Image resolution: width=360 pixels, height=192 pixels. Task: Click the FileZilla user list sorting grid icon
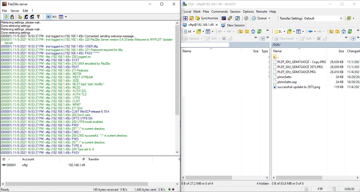tap(61, 17)
